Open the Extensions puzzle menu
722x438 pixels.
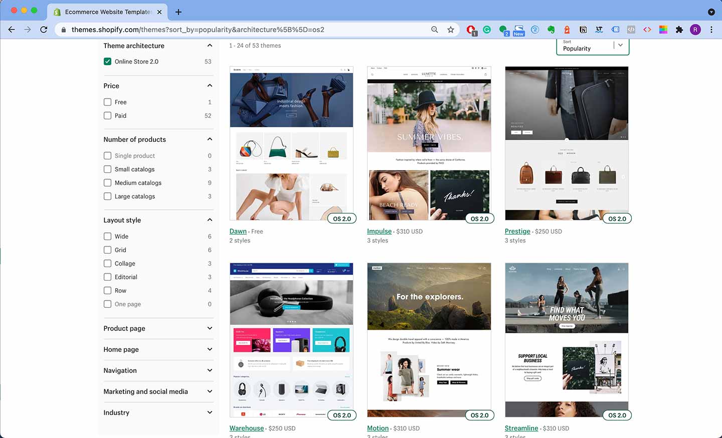click(x=679, y=30)
